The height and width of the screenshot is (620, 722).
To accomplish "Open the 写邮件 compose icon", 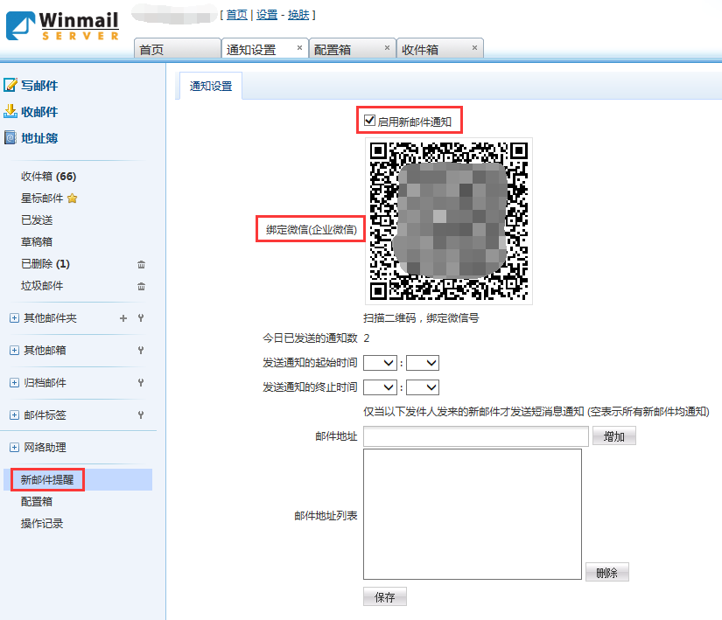I will [11, 85].
